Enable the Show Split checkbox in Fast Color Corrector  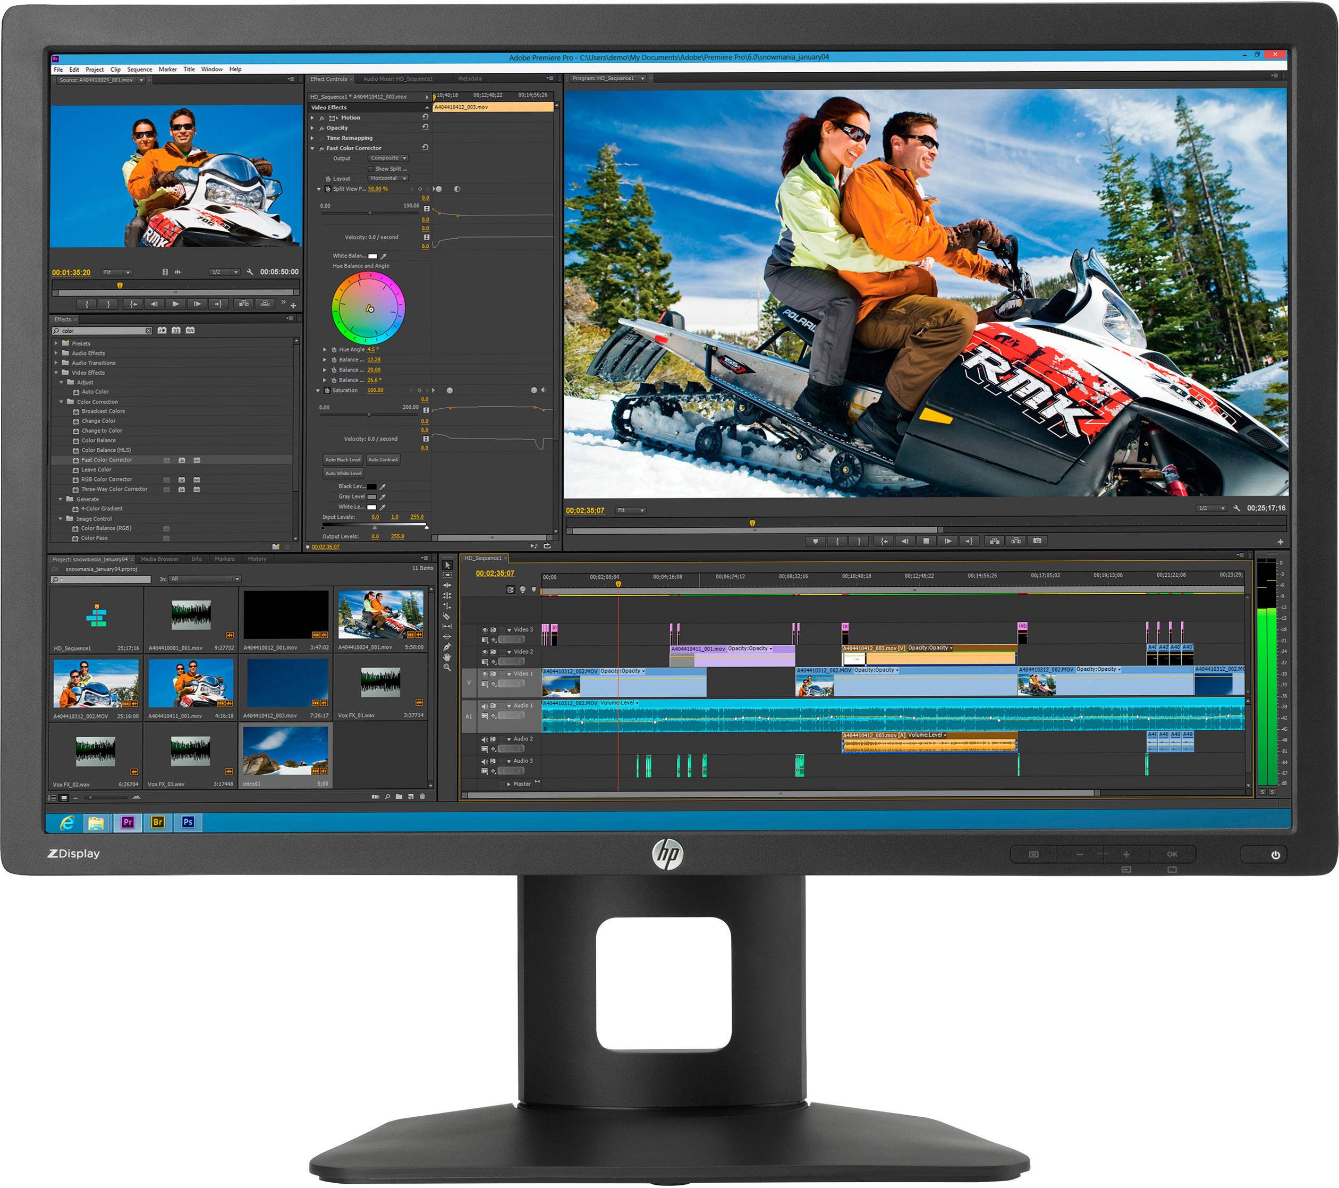pyautogui.click(x=371, y=169)
